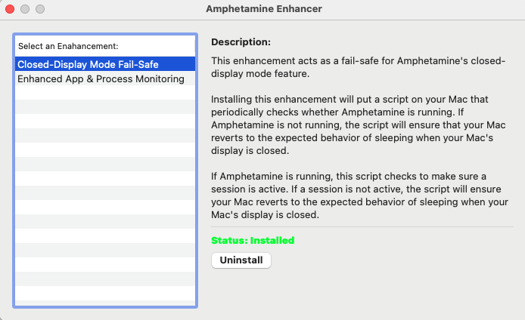
Task: Click paragraph starting 'Installing this enhancement will put'
Action: click(x=359, y=125)
